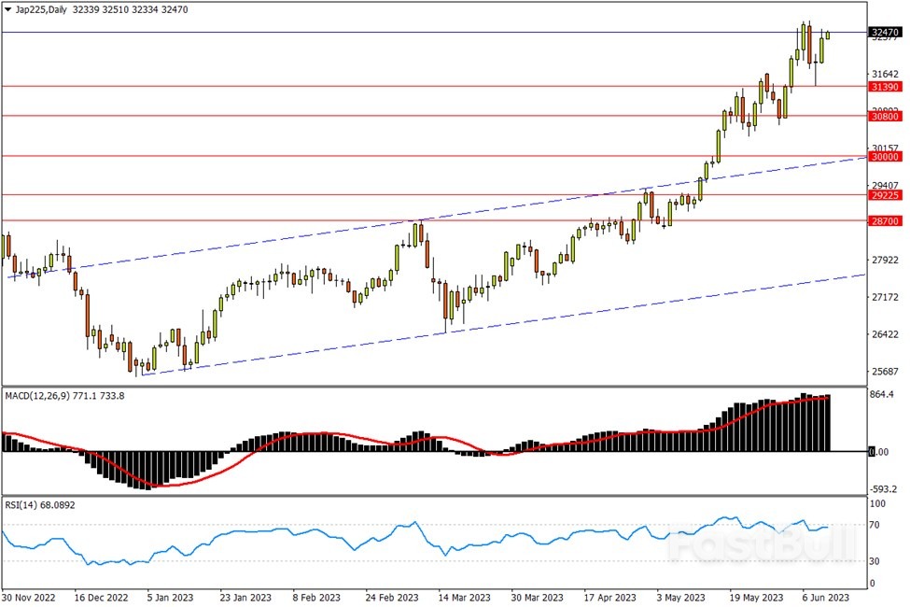Viewport: 910px width, 607px height.
Task: Click the RSI(14) indicator label
Action: pyautogui.click(x=22, y=505)
